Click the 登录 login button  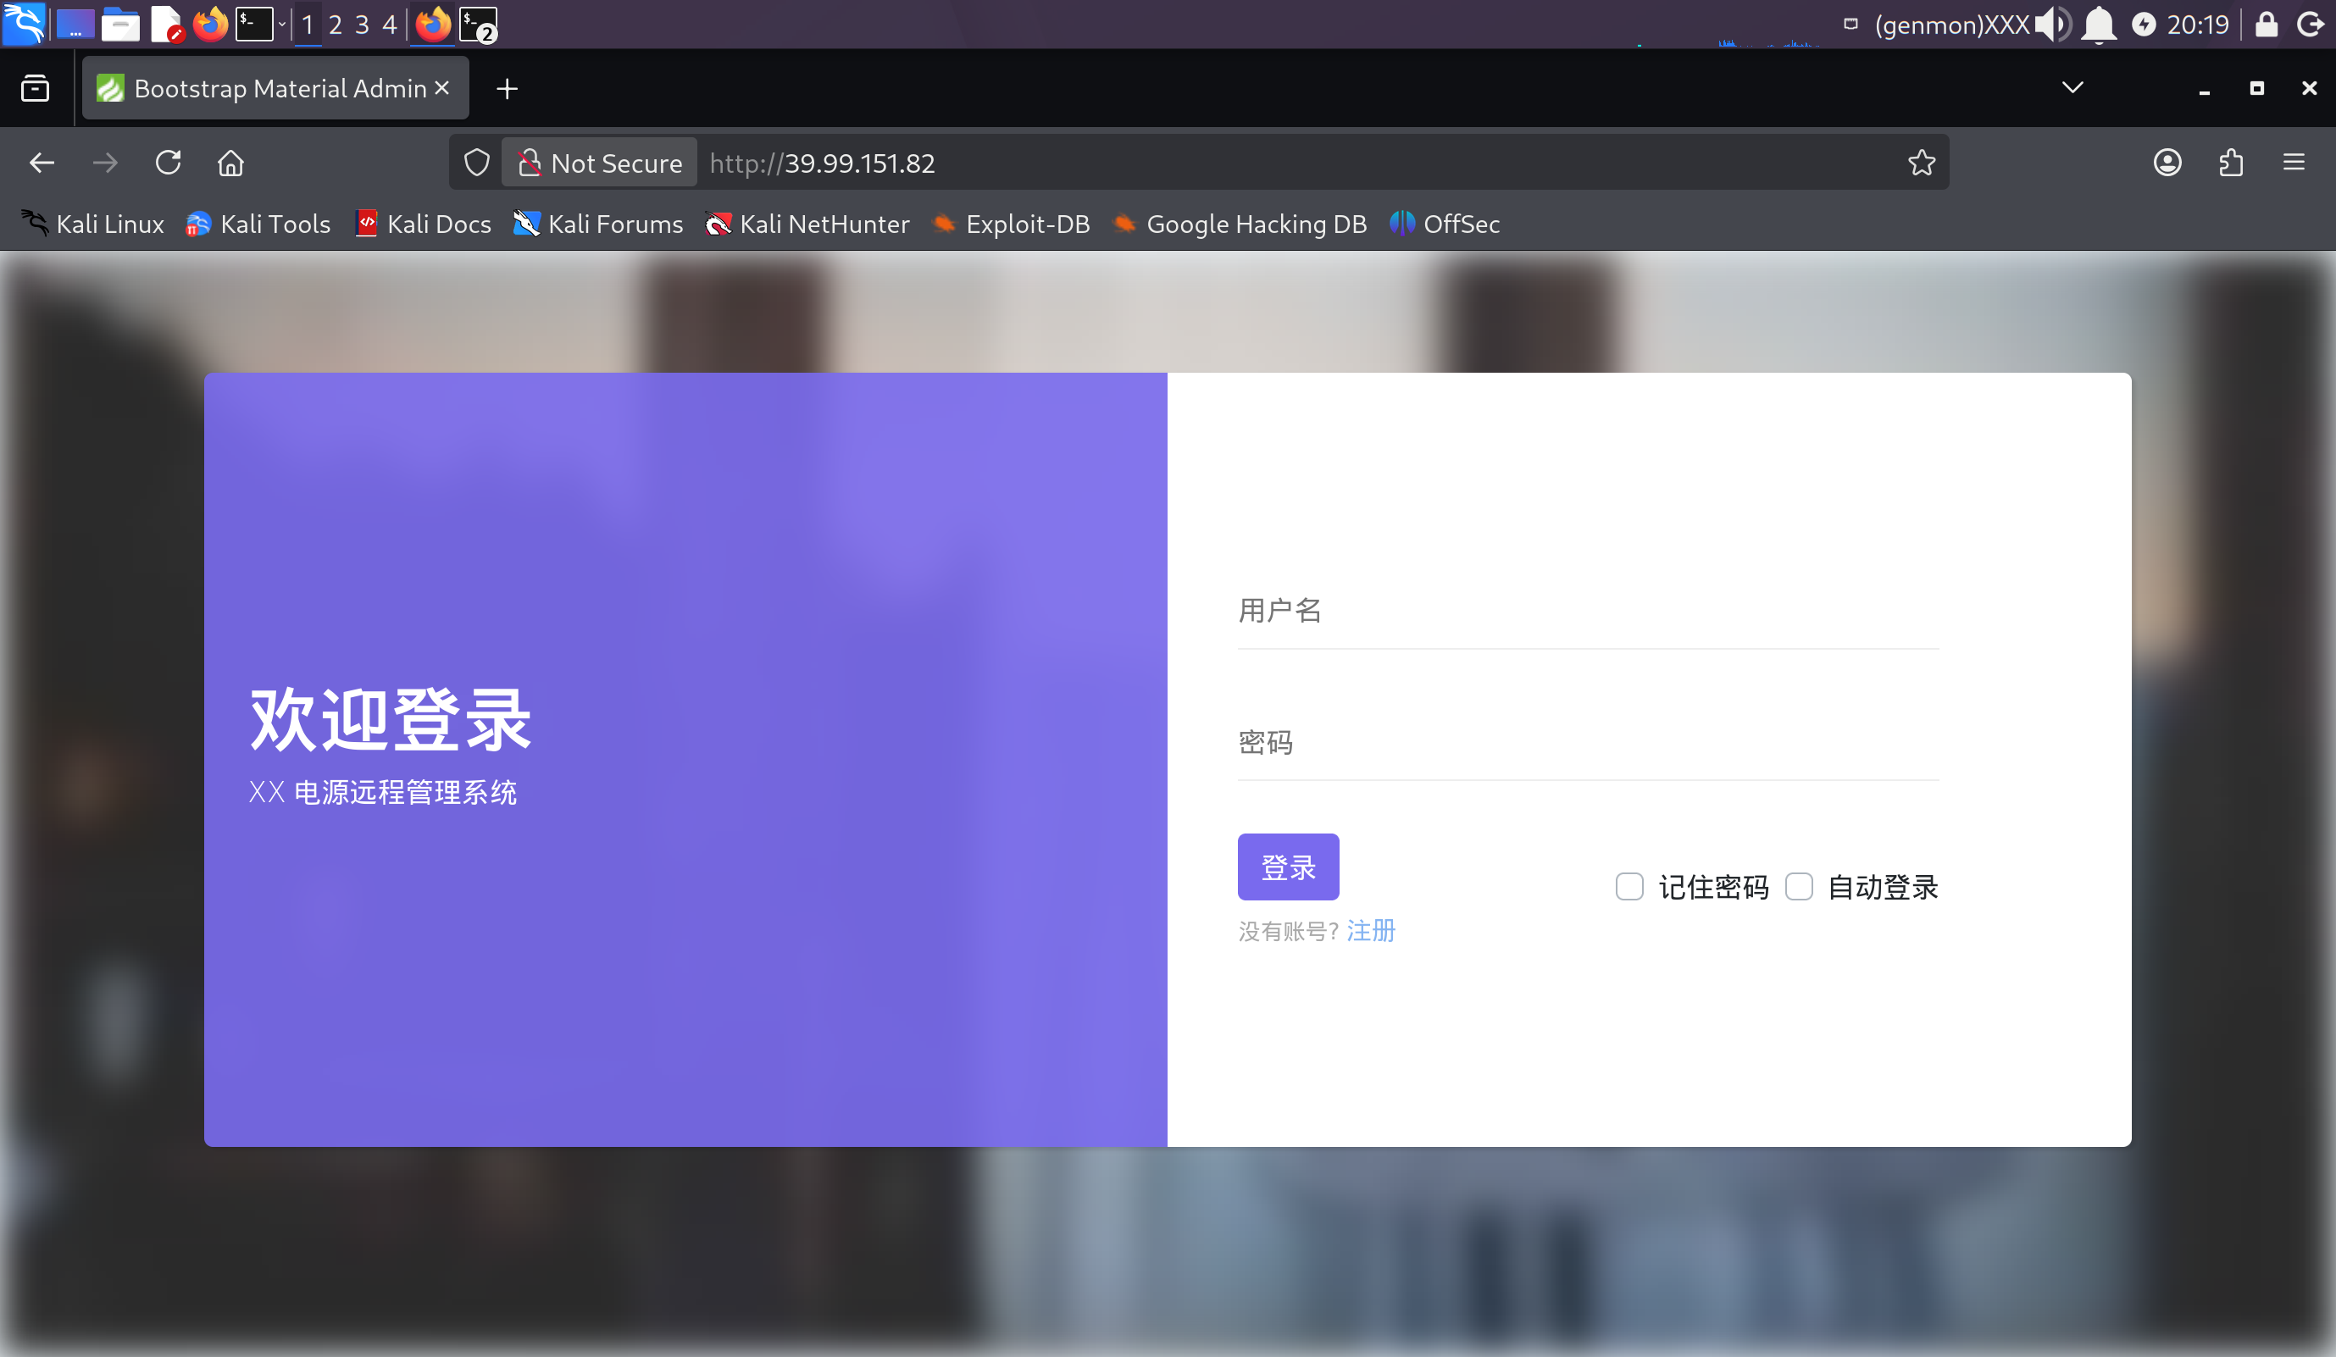[x=1288, y=867]
